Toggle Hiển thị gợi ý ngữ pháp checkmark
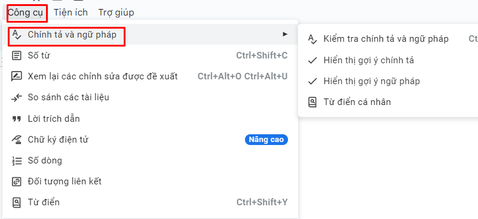Image resolution: width=478 pixels, height=219 pixels. (312, 81)
